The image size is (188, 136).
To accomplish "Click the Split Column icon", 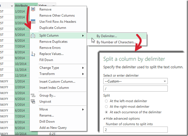I will [33, 36].
